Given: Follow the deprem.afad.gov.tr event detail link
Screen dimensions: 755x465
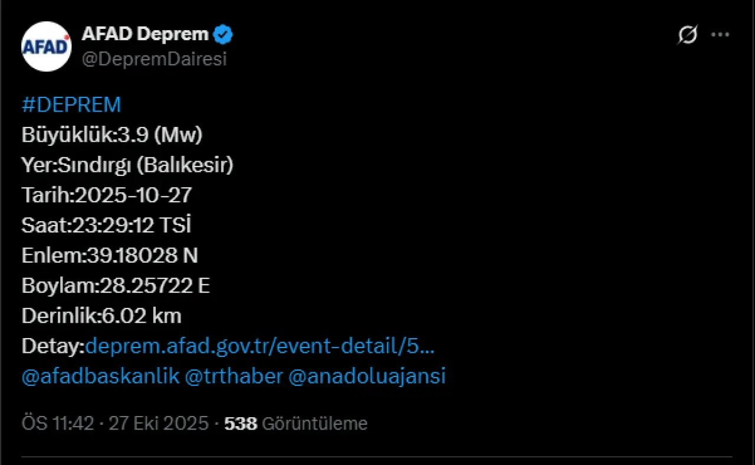Looking at the screenshot, I should point(260,346).
